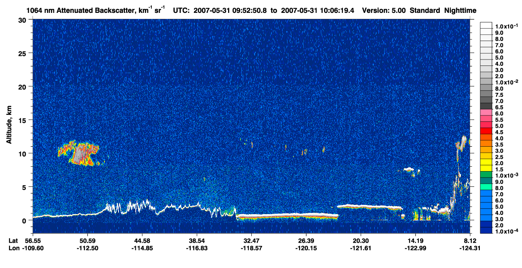Screen dimensions: 522x268
Task: Pick the pink swatch in the colorbar
Action: tap(486, 113)
